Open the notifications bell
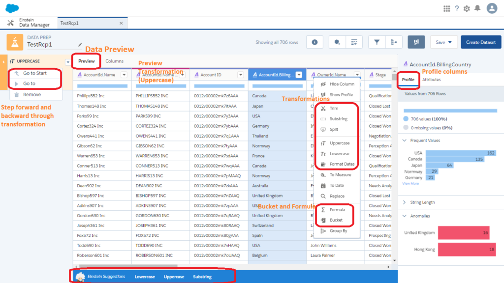Image resolution: width=504 pixels, height=283 pixels. click(x=477, y=8)
